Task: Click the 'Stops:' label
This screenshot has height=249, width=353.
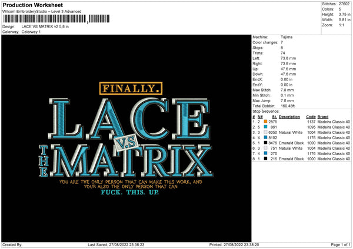Action: coord(258,48)
